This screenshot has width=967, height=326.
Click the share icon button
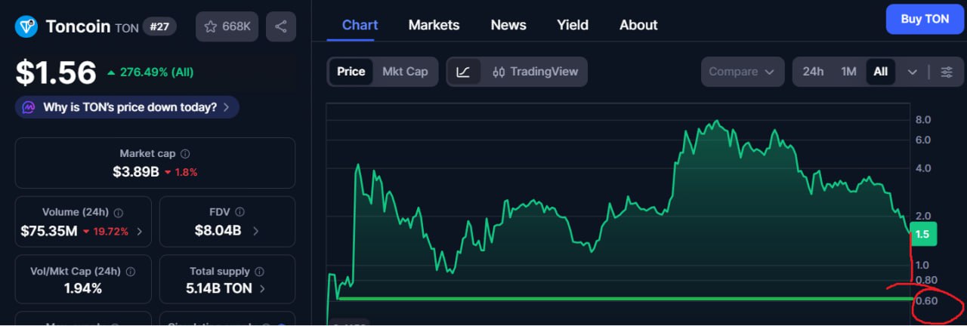click(281, 26)
